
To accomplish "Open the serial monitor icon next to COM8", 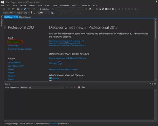I will 52,13.
